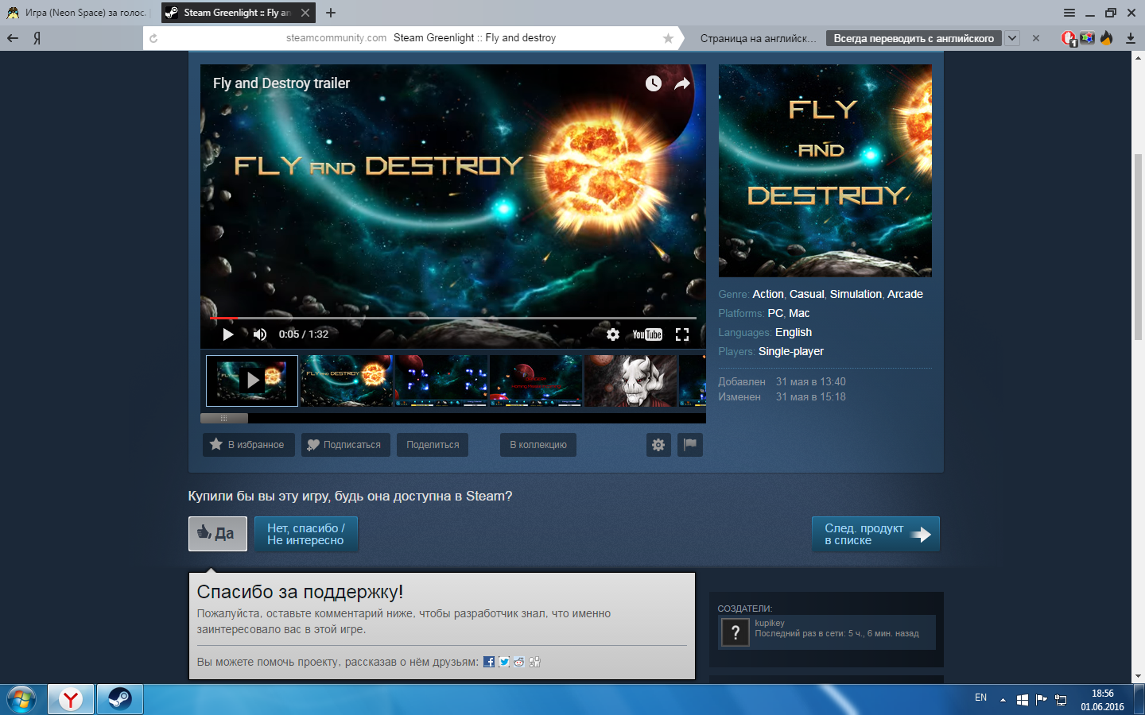Open the Windows Start menu
The width and height of the screenshot is (1145, 715).
coord(21,699)
